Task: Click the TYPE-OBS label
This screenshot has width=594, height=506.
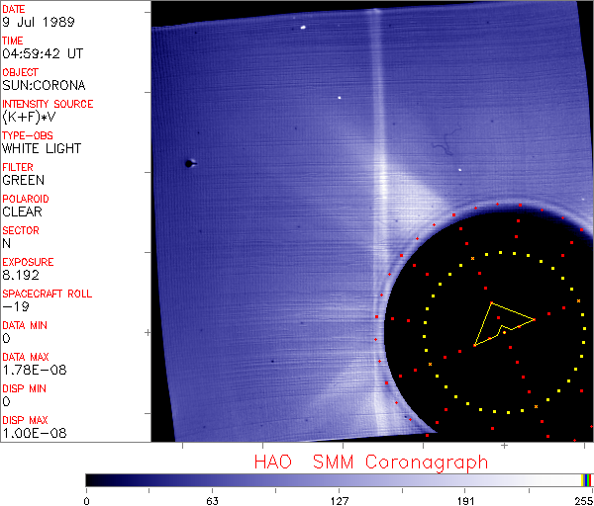Action: click(x=28, y=135)
